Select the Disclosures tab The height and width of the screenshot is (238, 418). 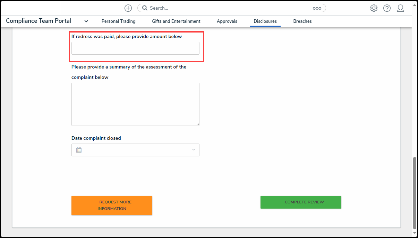(265, 21)
